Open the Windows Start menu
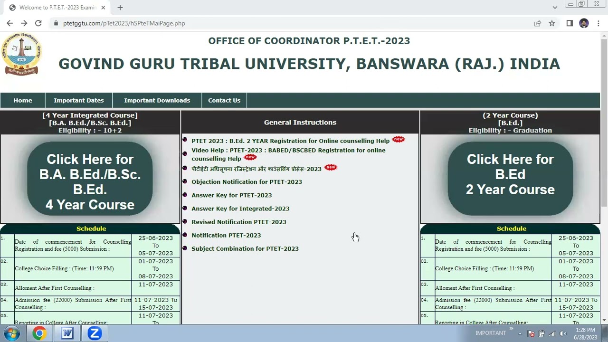Viewport: 608px width, 342px height. 11,333
